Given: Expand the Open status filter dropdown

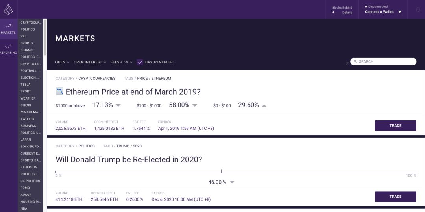Looking at the screenshot, I should [x=62, y=62].
